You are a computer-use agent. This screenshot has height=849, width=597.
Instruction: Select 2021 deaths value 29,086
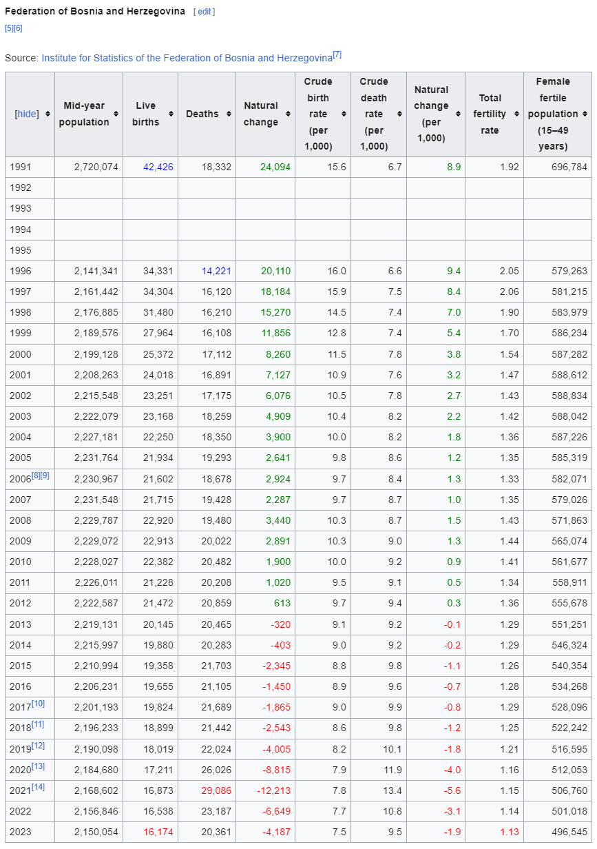coord(217,790)
